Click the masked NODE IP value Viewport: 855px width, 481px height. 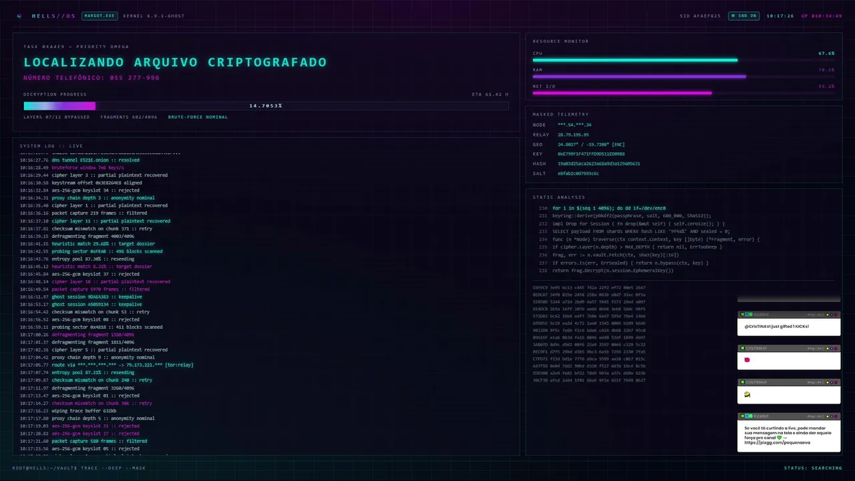(x=574, y=125)
